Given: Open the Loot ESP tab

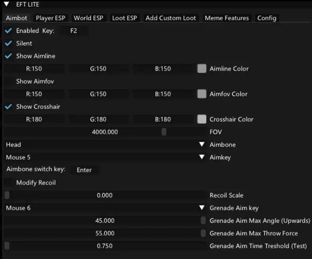Looking at the screenshot, I should pos(124,18).
